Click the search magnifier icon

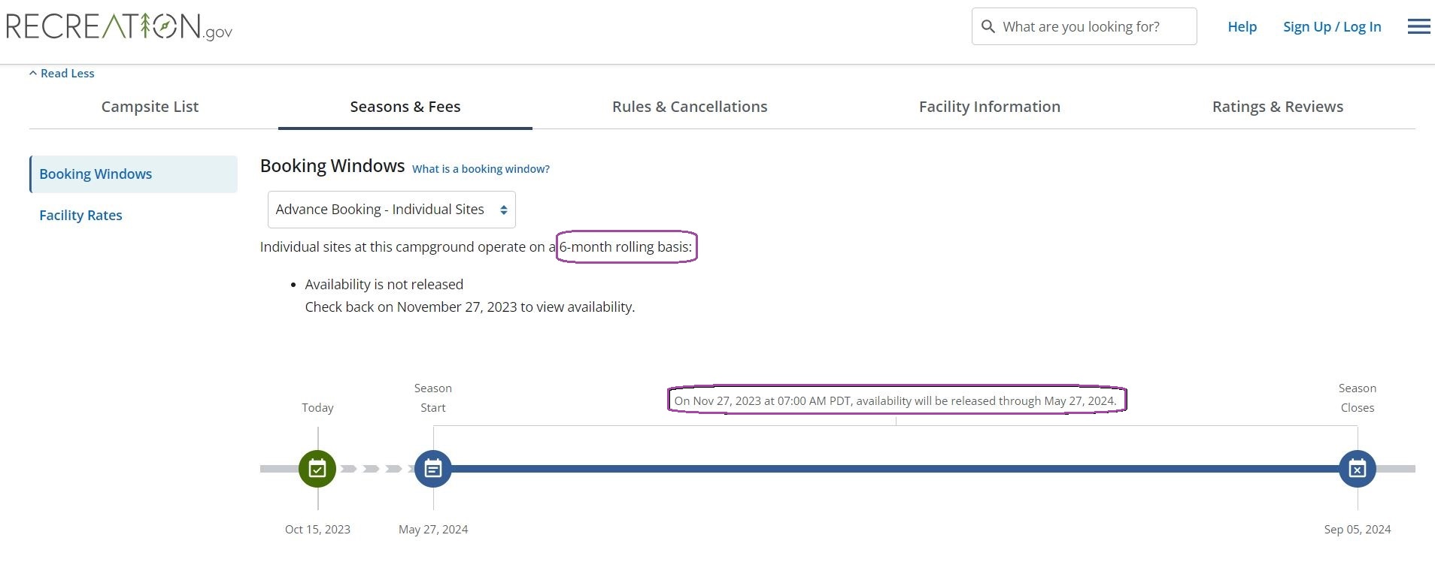tap(988, 27)
